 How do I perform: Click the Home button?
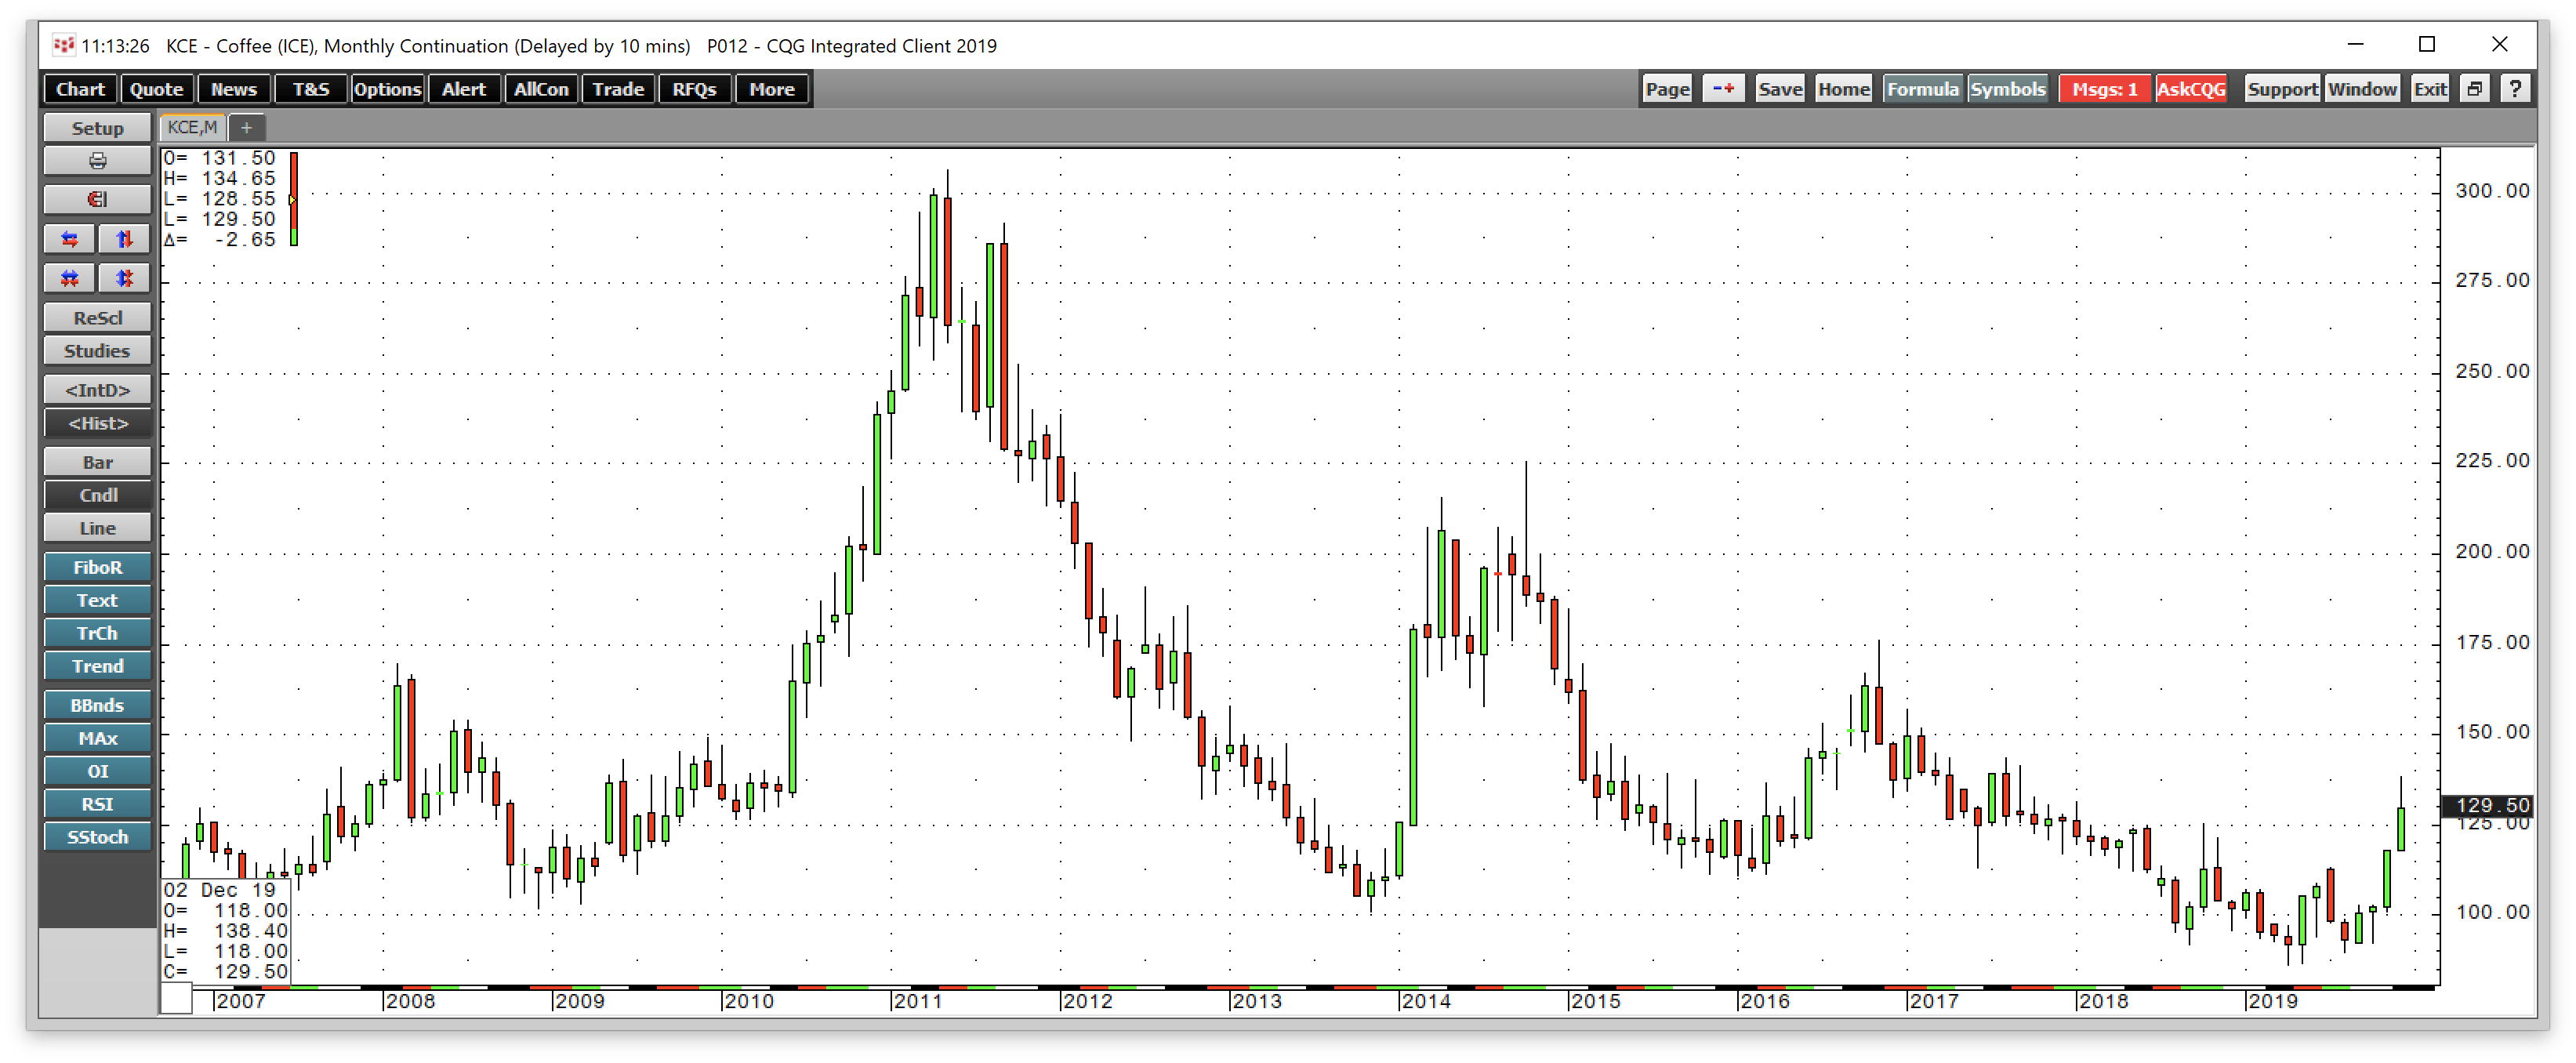pyautogui.click(x=1843, y=89)
